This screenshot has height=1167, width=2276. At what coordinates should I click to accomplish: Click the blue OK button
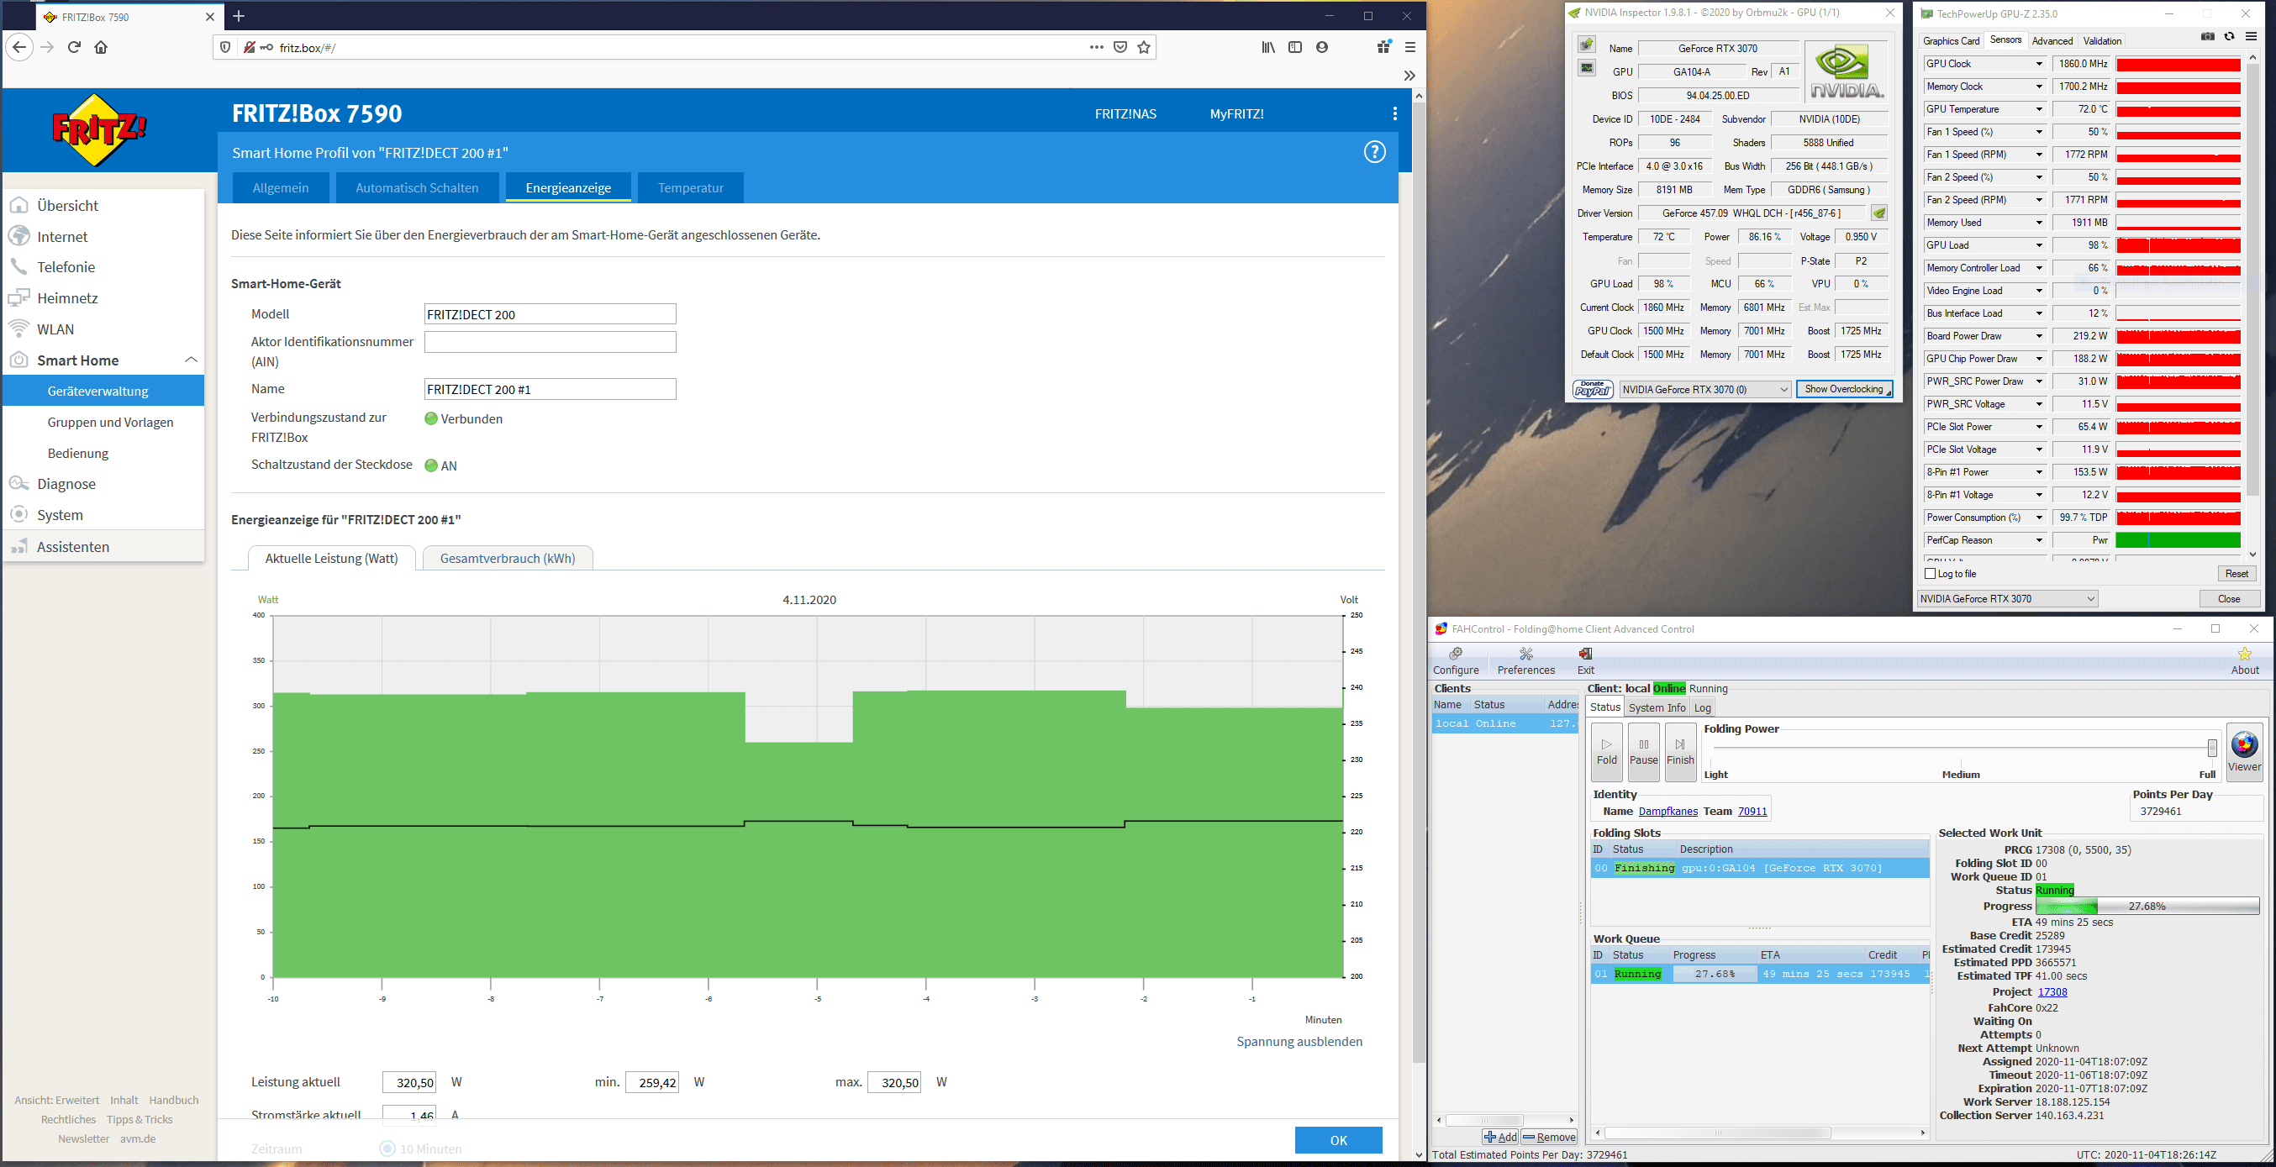[x=1339, y=1139]
